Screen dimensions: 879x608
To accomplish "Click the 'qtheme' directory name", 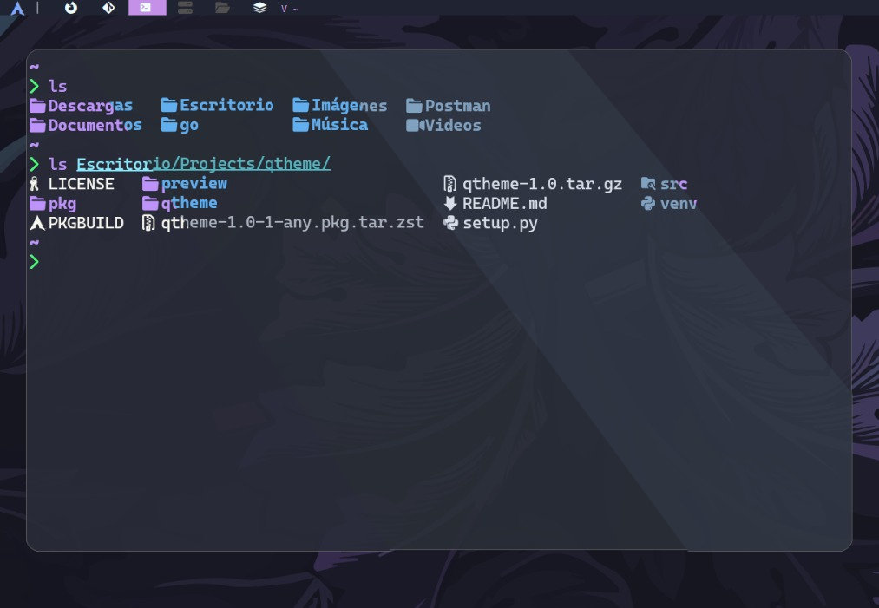I will pos(189,203).
